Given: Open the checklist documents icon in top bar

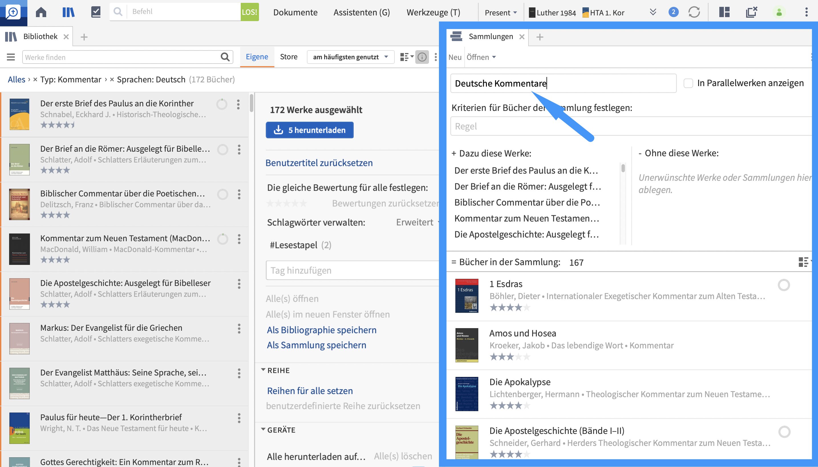Looking at the screenshot, I should [x=96, y=12].
